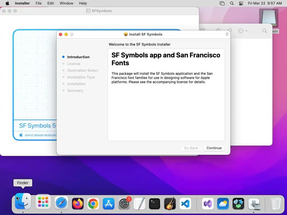Screen dimensions: 287x215
Task: Click the disabled Go Back button
Action: pyautogui.click(x=191, y=148)
